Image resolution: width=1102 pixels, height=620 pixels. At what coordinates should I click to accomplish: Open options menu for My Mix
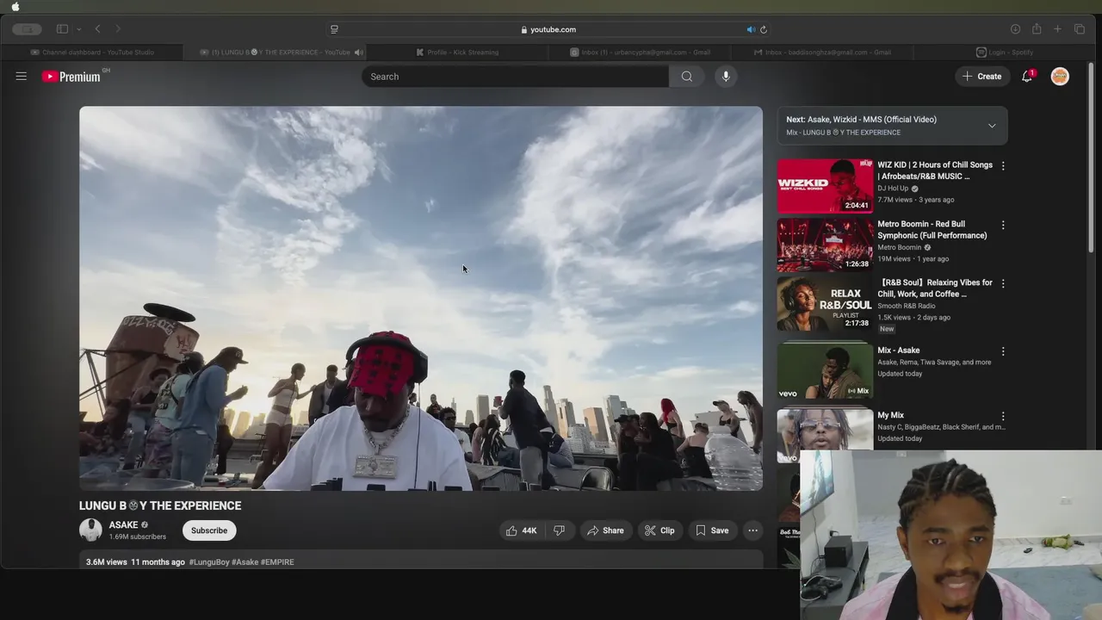1003,416
